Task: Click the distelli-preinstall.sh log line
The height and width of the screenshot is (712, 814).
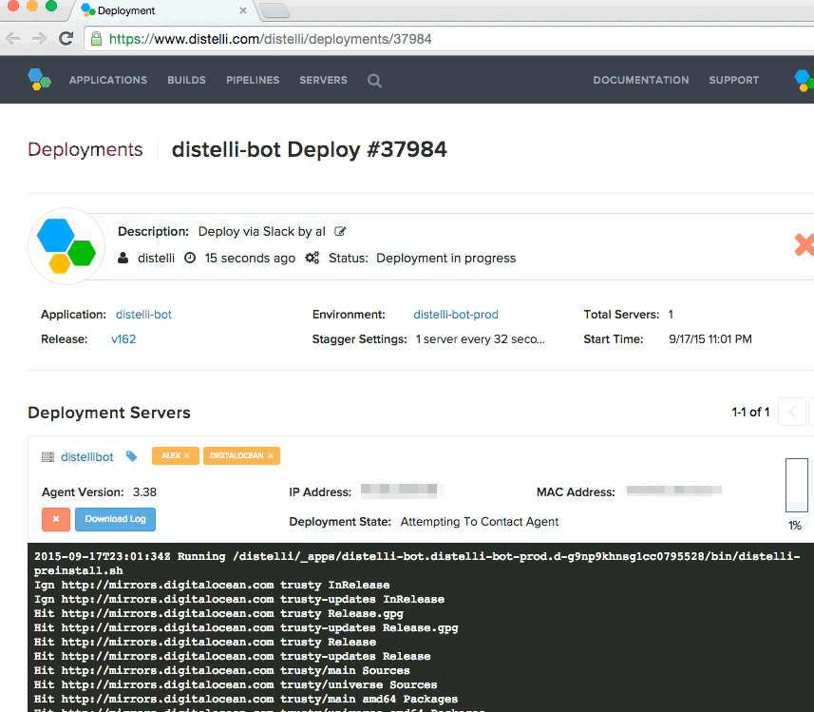Action: (417, 564)
